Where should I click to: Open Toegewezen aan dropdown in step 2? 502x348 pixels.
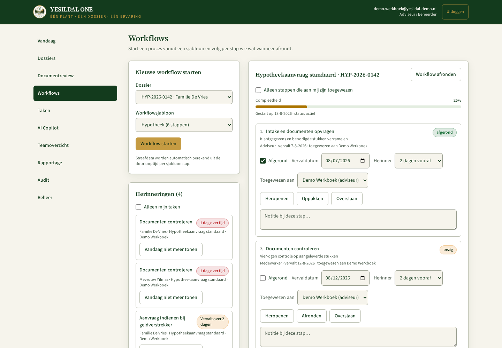pyautogui.click(x=333, y=298)
